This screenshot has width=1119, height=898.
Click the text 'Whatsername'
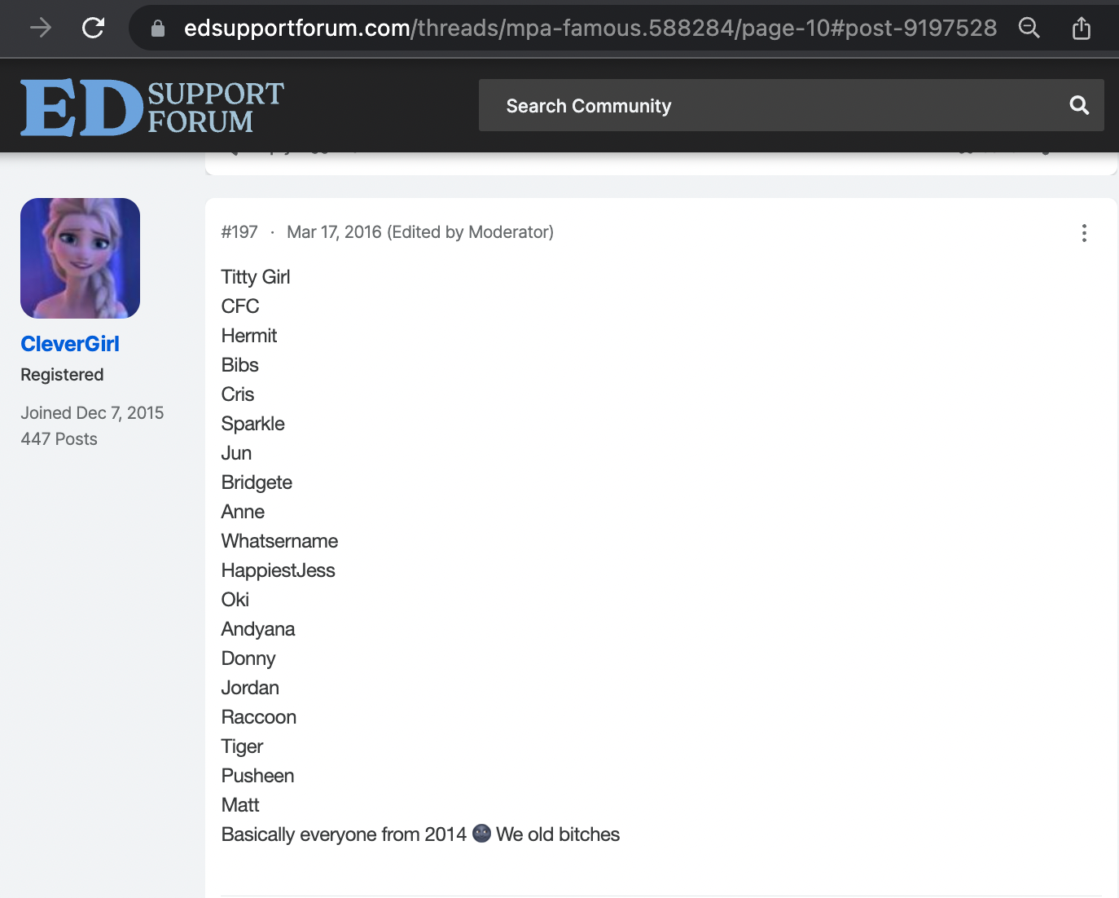pyautogui.click(x=279, y=541)
